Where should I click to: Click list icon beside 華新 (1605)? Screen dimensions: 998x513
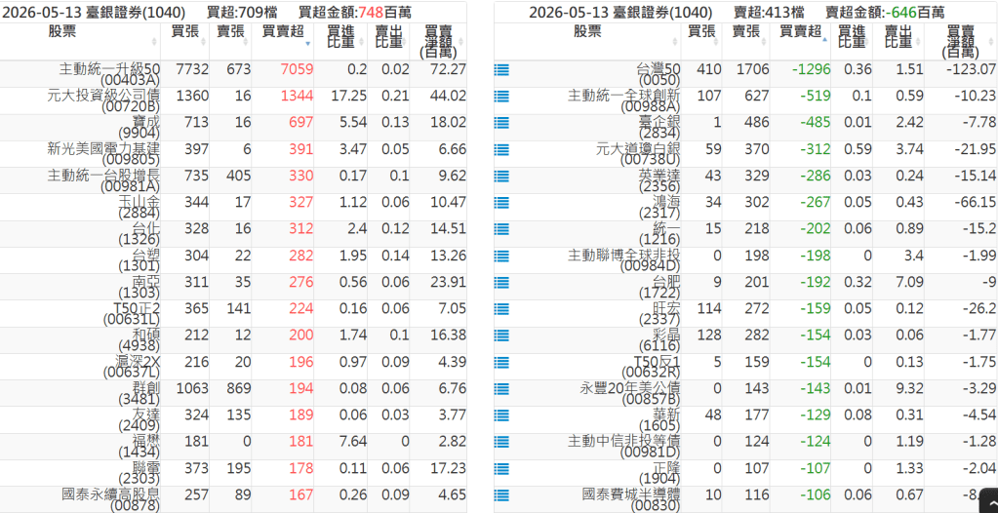501,416
